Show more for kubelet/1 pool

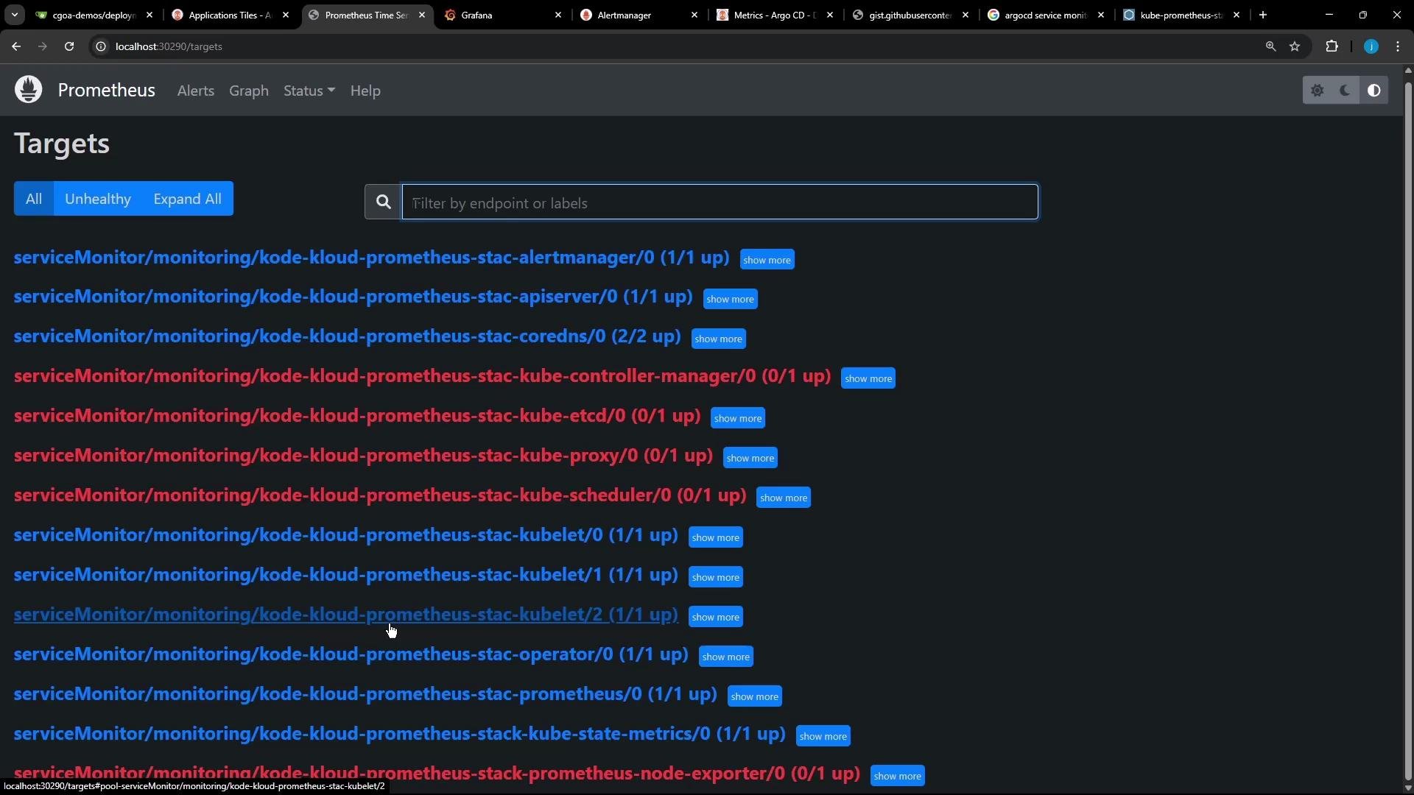(715, 577)
